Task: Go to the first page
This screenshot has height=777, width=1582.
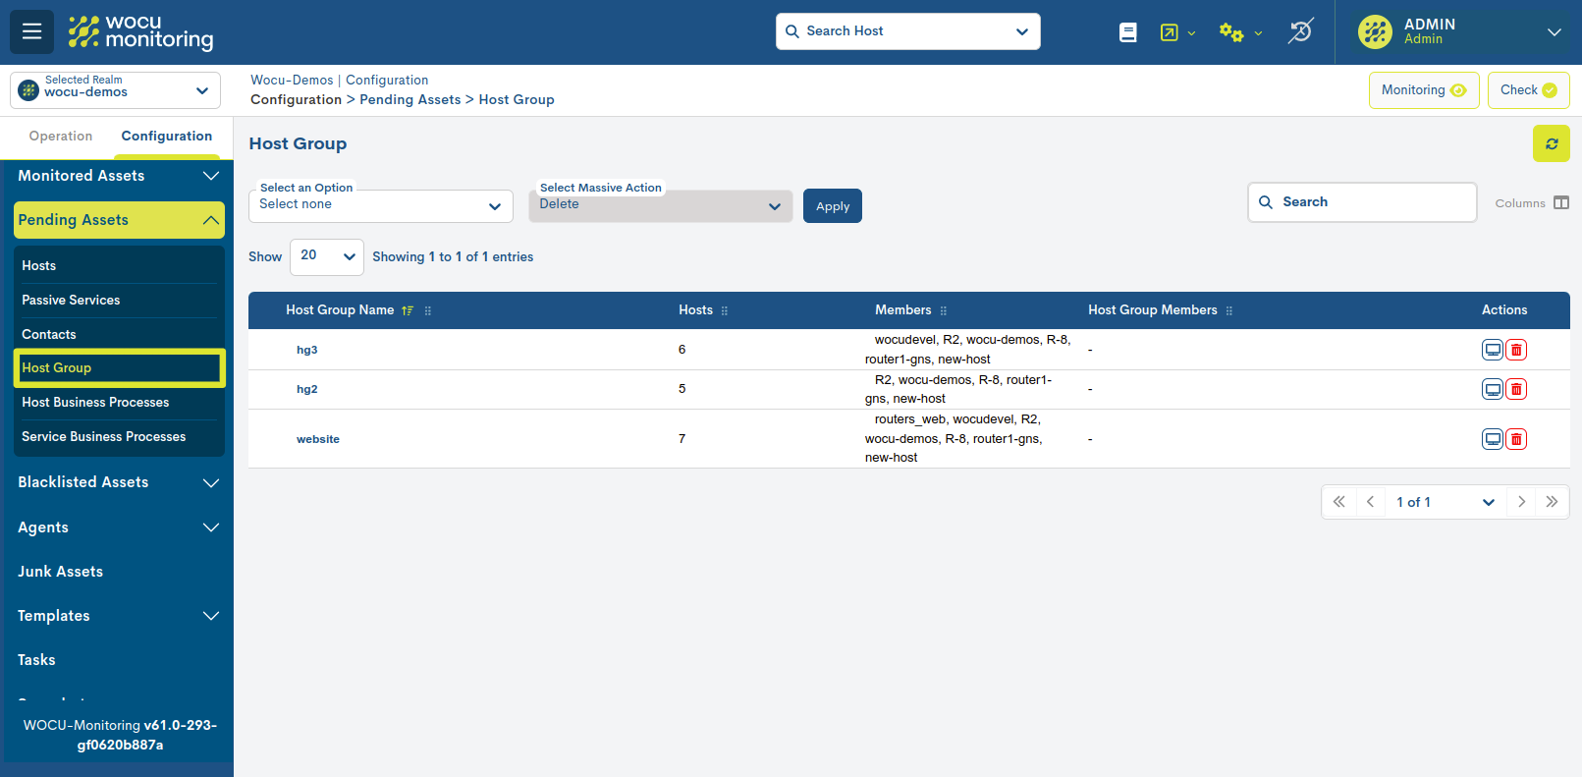Action: coord(1338,502)
